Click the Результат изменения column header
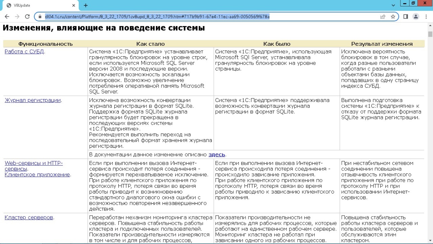Viewport: 433px width, 244px height. click(382, 44)
